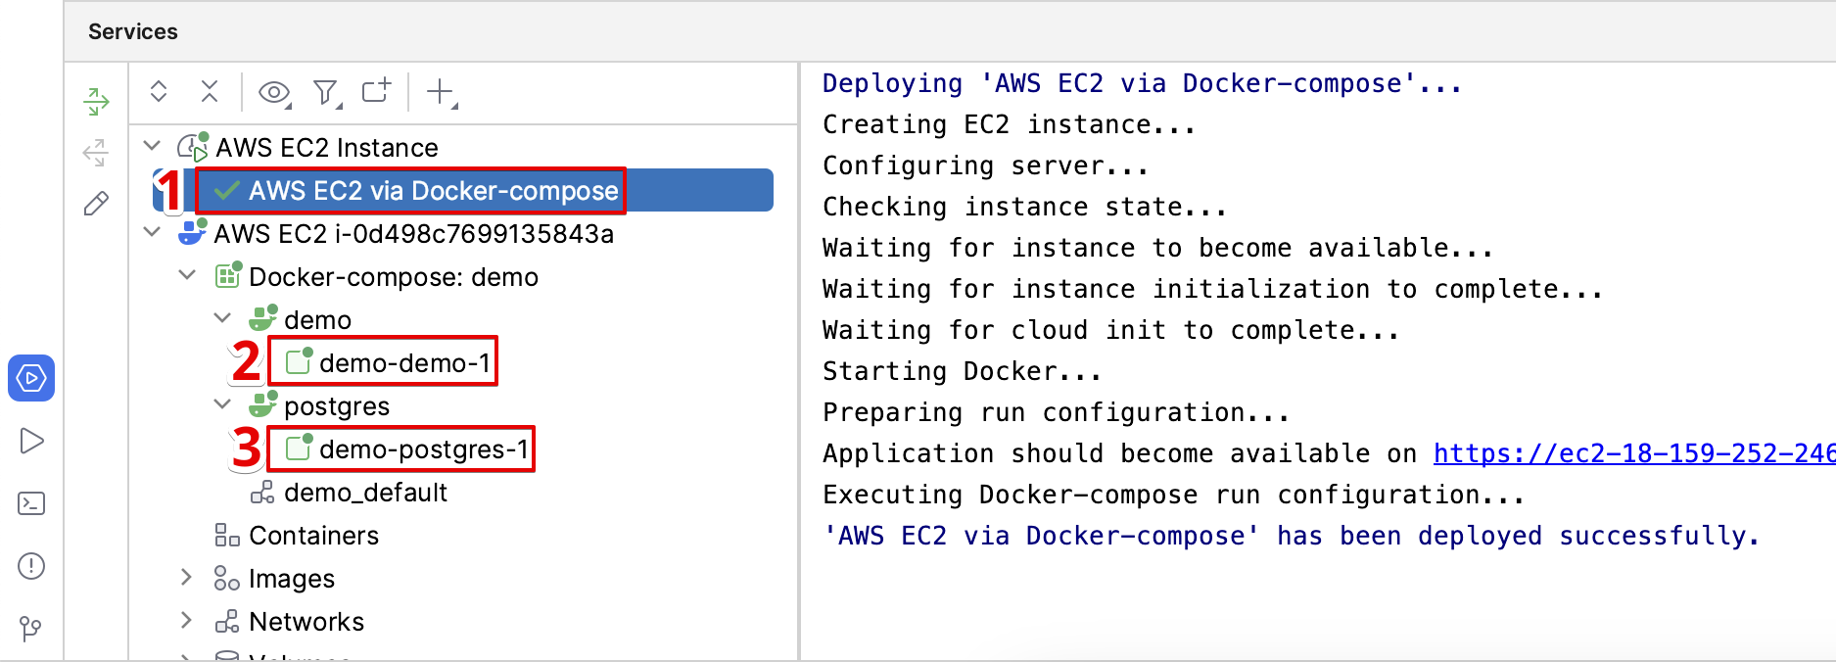Collapse the AWS EC2 Instance node
This screenshot has height=662, width=1836.
click(152, 144)
